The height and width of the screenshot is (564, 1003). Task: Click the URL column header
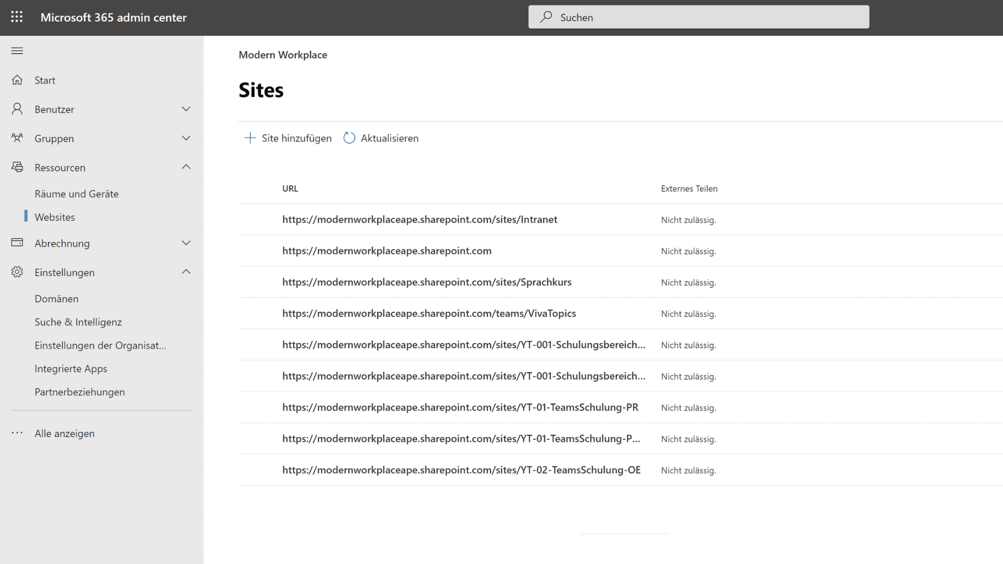coord(290,189)
